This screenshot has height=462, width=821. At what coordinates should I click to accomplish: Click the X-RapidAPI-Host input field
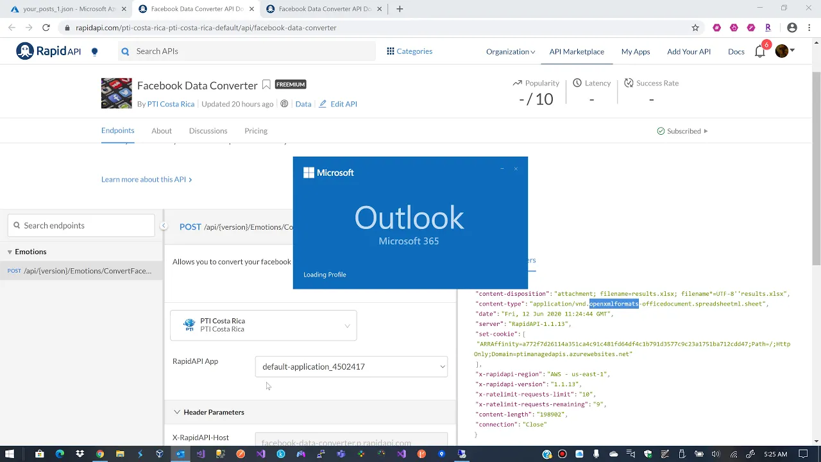tap(351, 441)
